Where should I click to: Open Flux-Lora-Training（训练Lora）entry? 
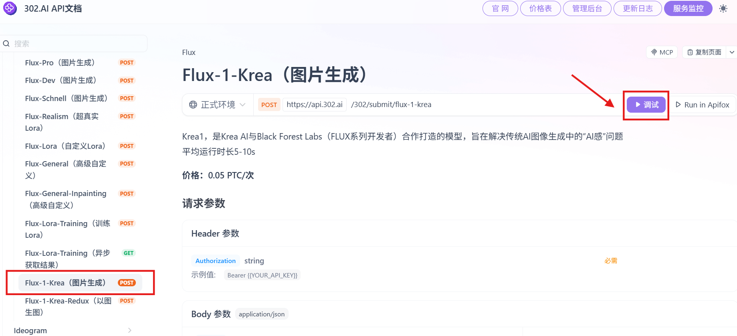click(80, 229)
